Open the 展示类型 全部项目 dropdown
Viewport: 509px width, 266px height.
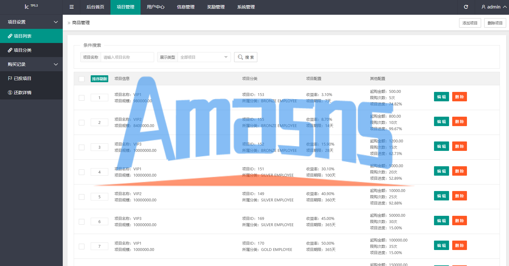204,57
